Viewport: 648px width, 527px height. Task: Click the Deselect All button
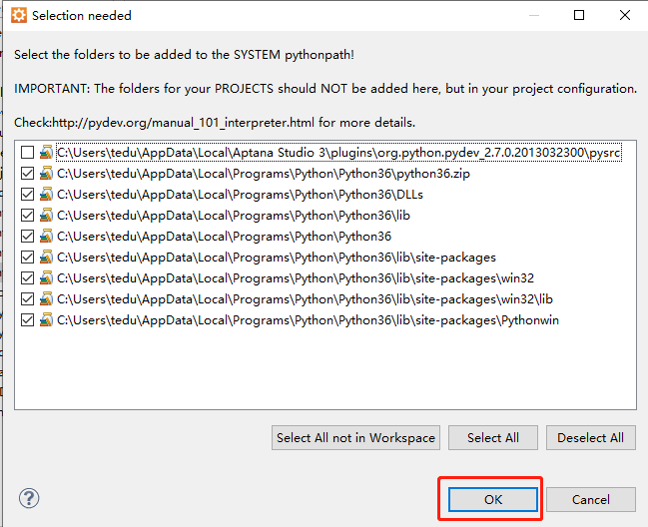(x=589, y=437)
